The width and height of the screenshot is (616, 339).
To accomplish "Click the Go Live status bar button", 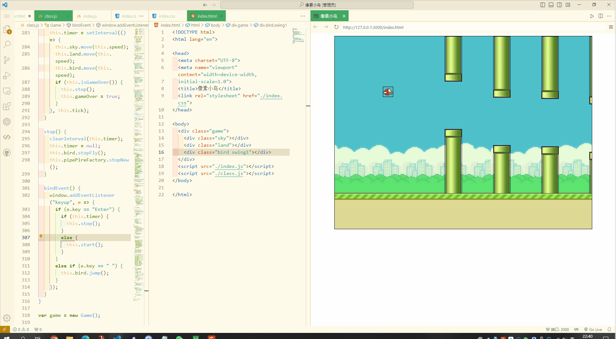I will coord(593,329).
